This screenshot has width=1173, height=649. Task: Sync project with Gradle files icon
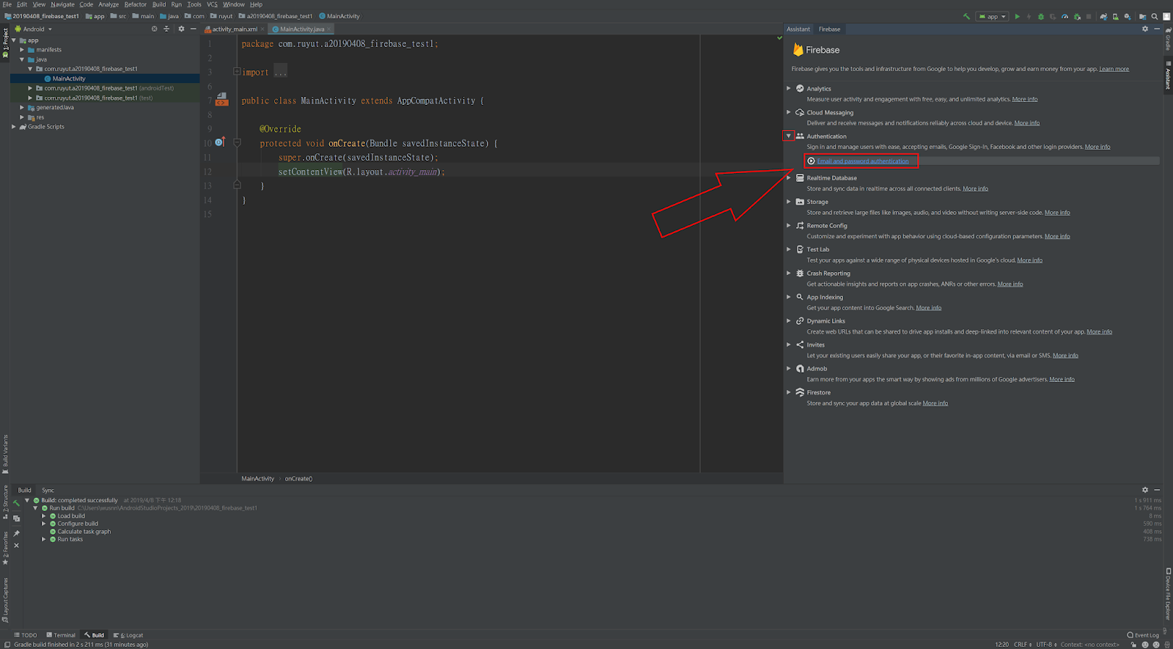click(1103, 16)
